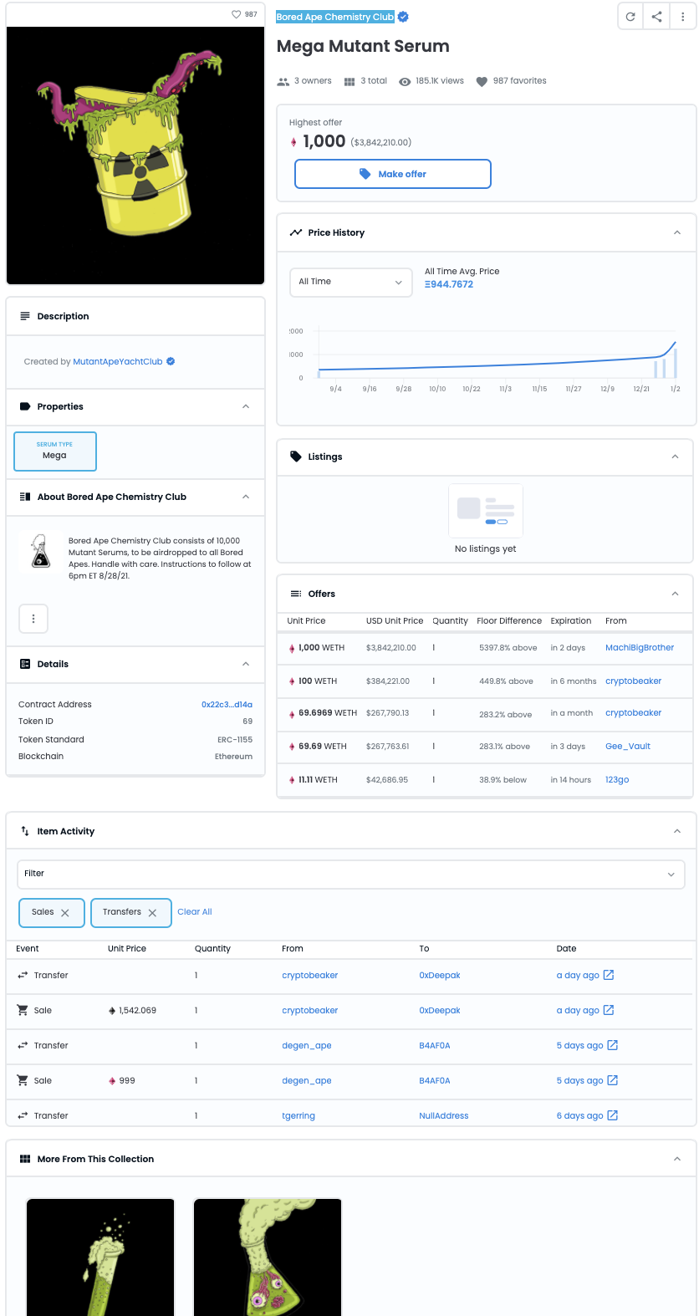Click the refresh metadata icon
The image size is (699, 1316).
tap(630, 17)
